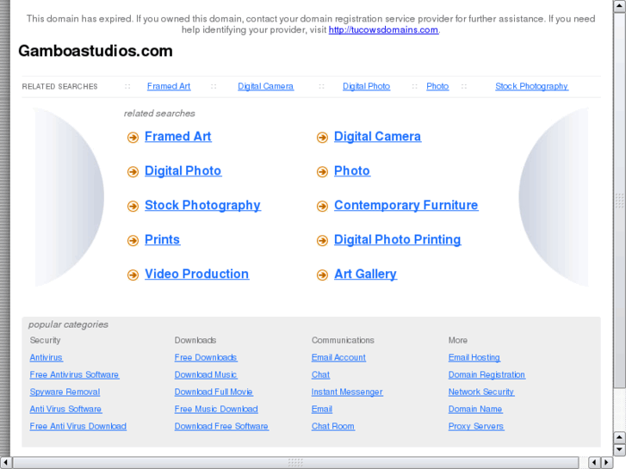
Task: Click the orange arrow icon beside Prints
Action: 133,240
